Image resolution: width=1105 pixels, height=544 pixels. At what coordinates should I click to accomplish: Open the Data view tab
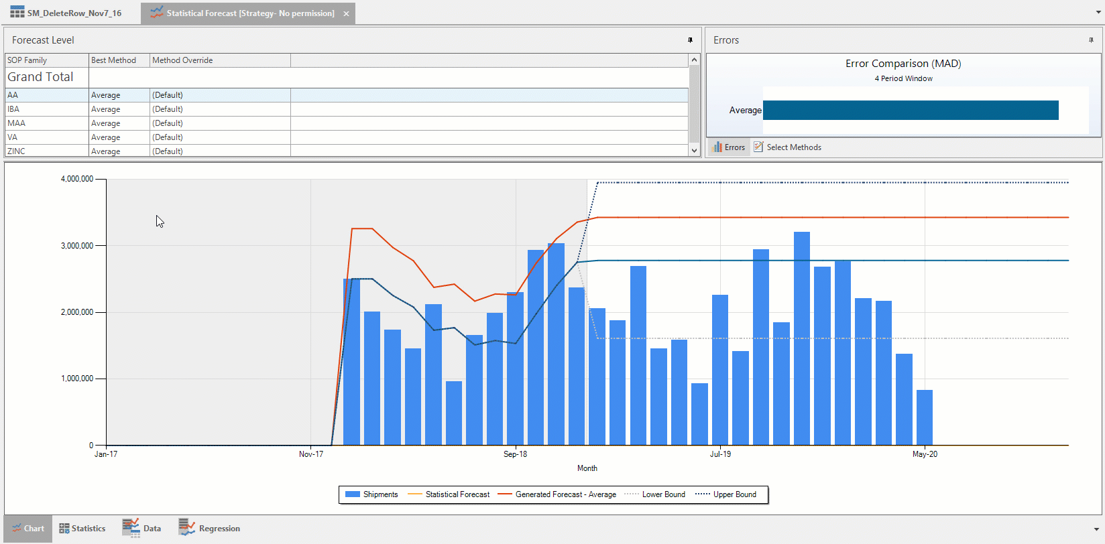tap(141, 529)
